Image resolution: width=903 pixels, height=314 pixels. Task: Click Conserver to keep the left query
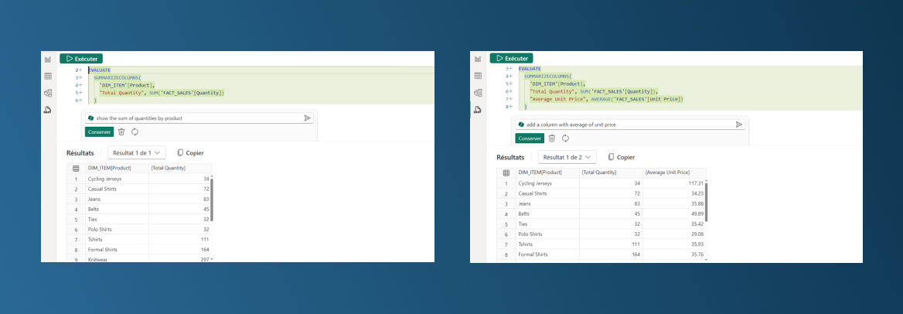click(x=99, y=132)
